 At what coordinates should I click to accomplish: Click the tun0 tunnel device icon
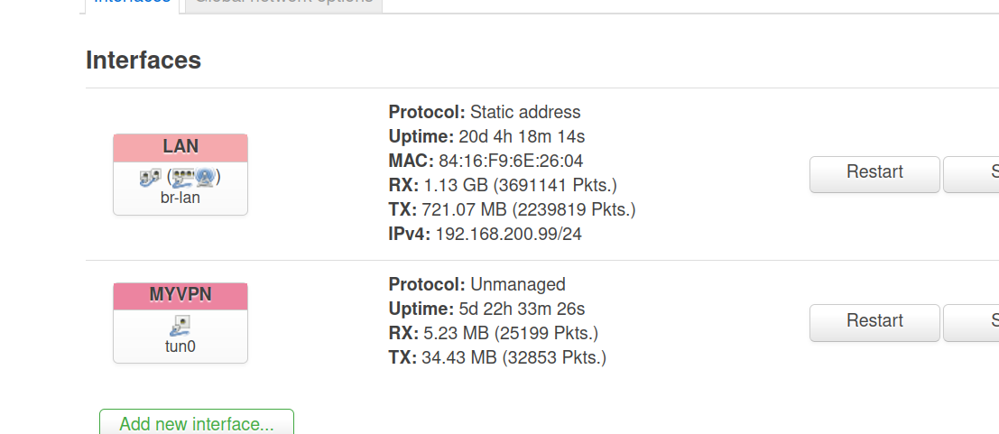tap(180, 325)
